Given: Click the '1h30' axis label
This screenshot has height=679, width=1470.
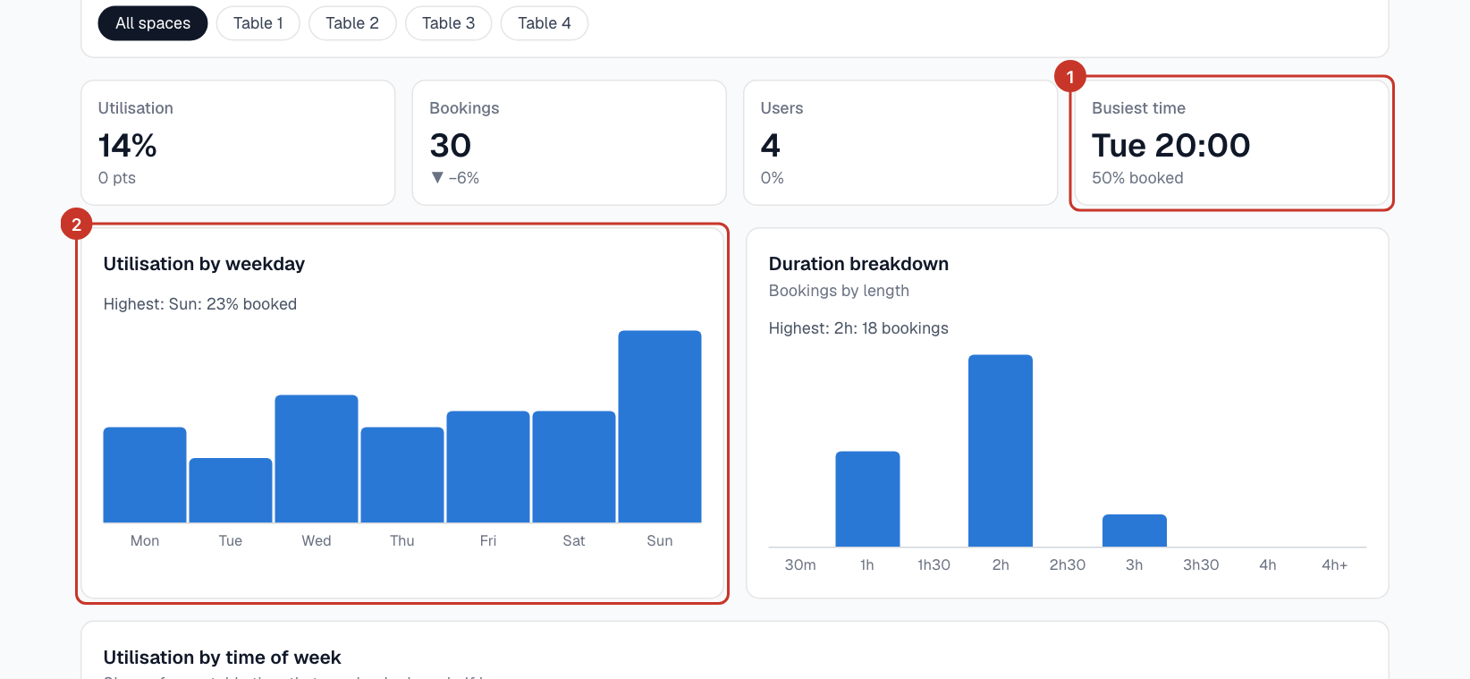Looking at the screenshot, I should pos(934,565).
